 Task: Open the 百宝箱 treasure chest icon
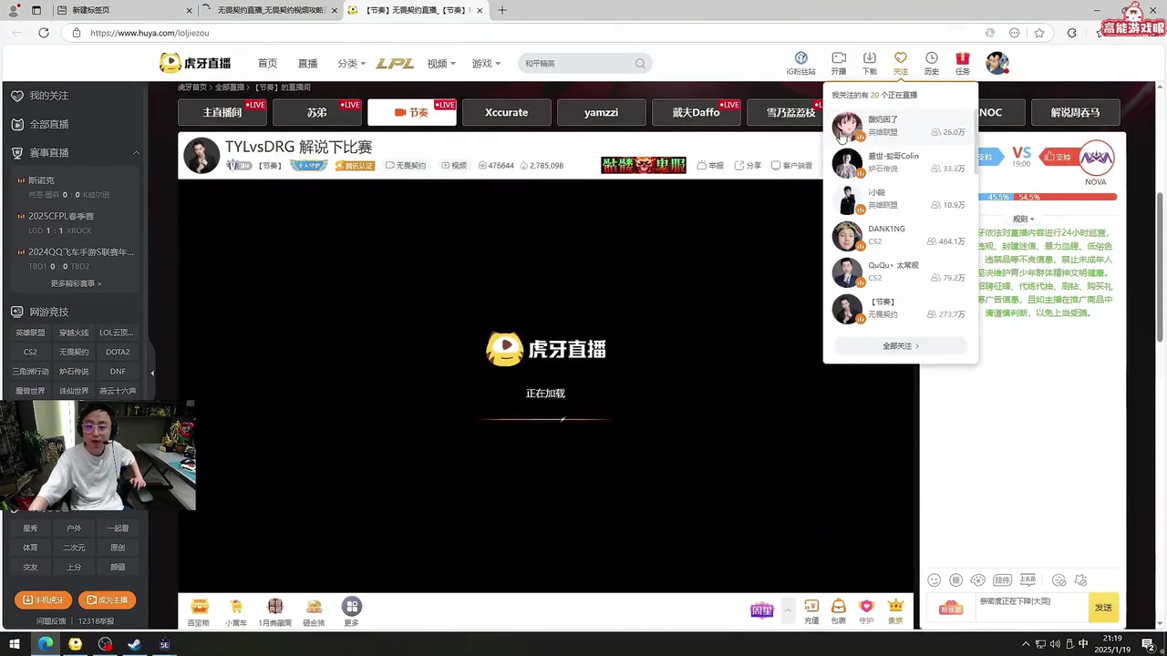[199, 606]
